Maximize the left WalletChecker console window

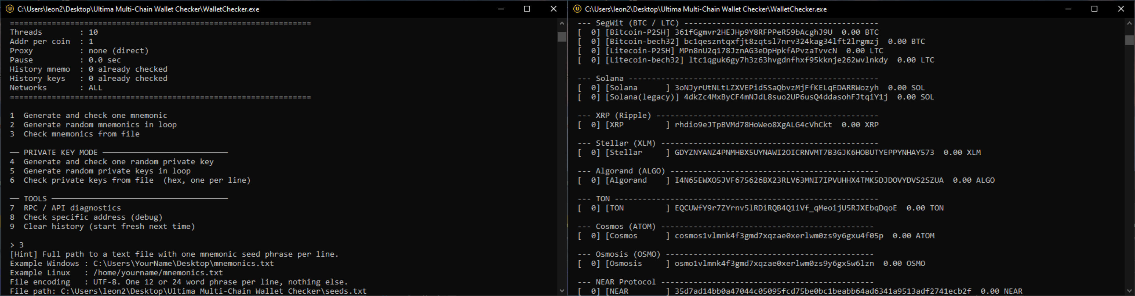pyautogui.click(x=527, y=9)
